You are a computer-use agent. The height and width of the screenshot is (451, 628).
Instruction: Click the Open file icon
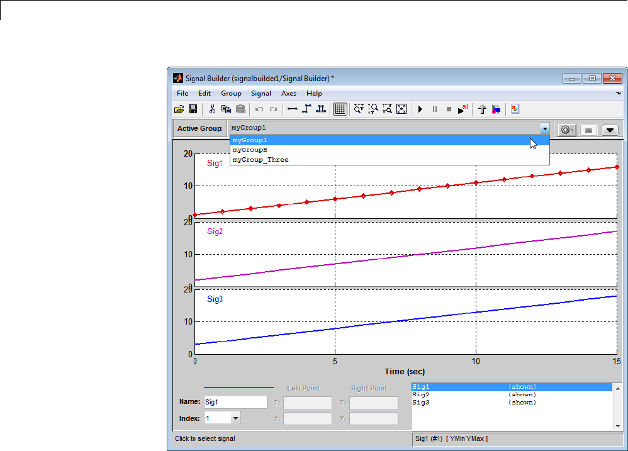(x=179, y=109)
